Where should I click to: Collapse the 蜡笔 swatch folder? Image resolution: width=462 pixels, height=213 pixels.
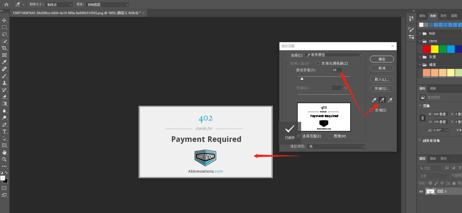(x=420, y=65)
